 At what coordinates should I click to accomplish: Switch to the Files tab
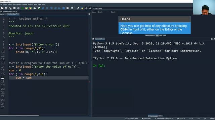[165, 35]
